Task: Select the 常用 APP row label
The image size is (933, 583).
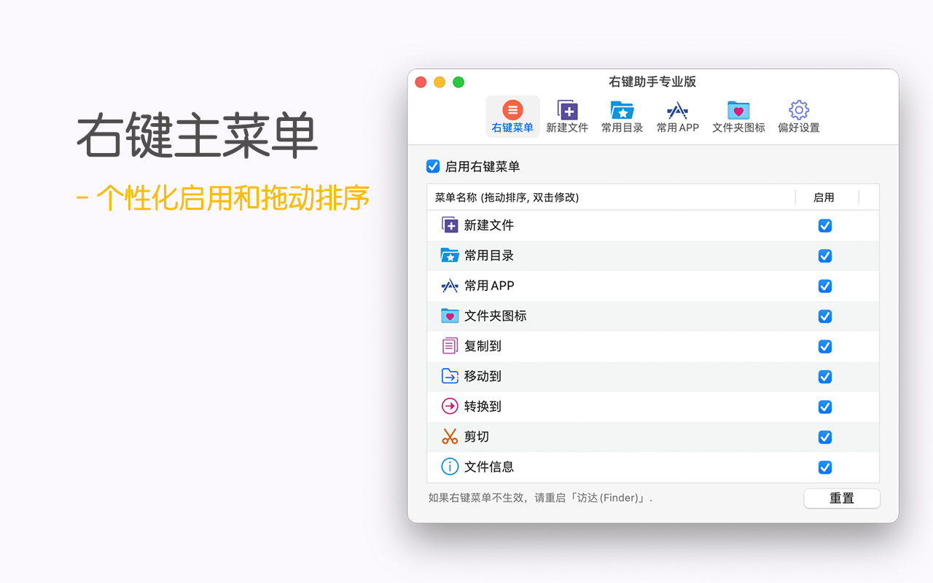Action: click(x=489, y=286)
